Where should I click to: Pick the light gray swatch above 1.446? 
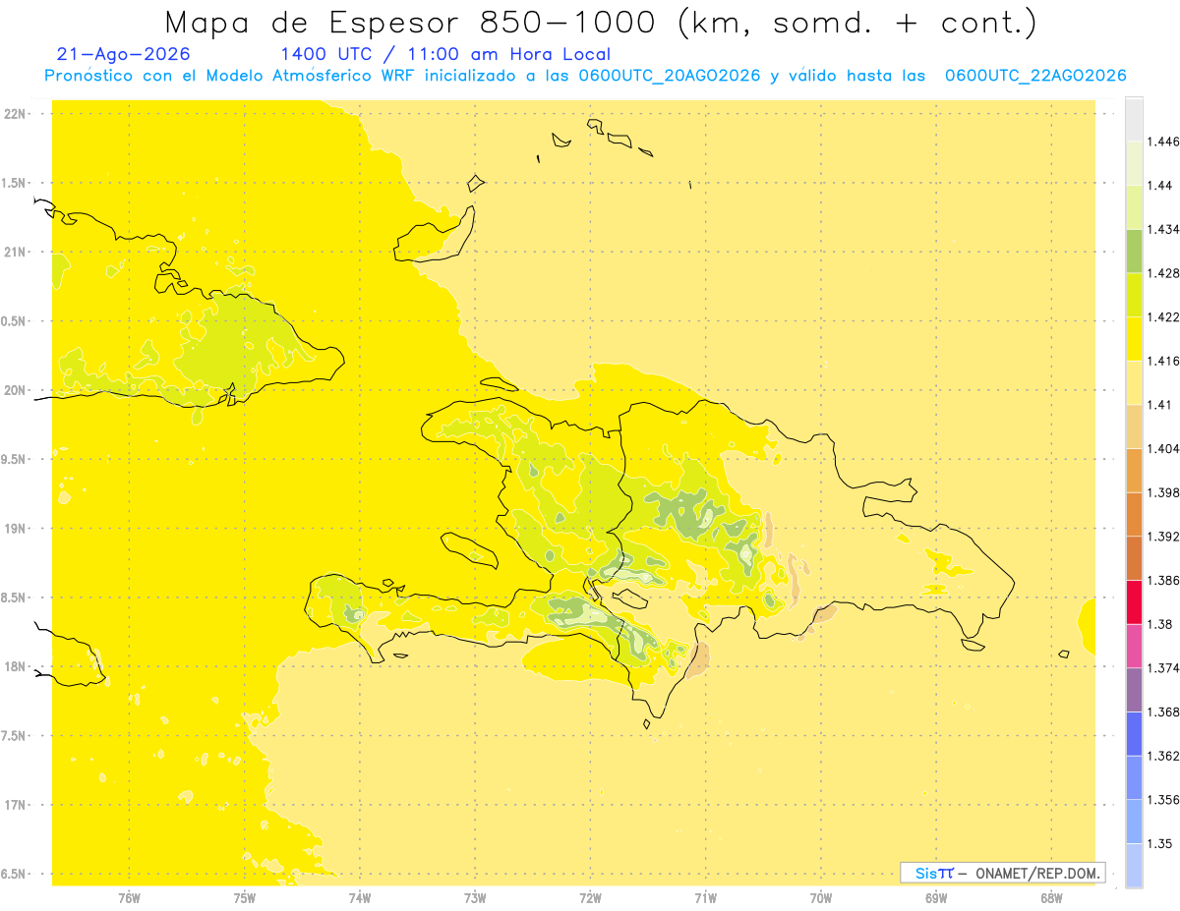pos(1134,119)
